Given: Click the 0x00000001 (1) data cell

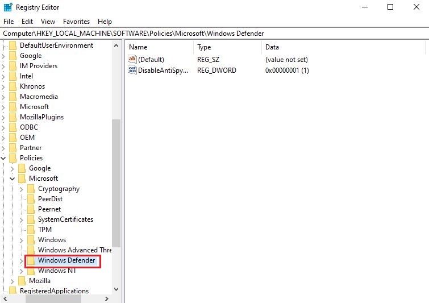Looking at the screenshot, I should coord(287,70).
